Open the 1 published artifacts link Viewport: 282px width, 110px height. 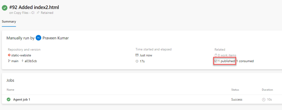(227, 61)
